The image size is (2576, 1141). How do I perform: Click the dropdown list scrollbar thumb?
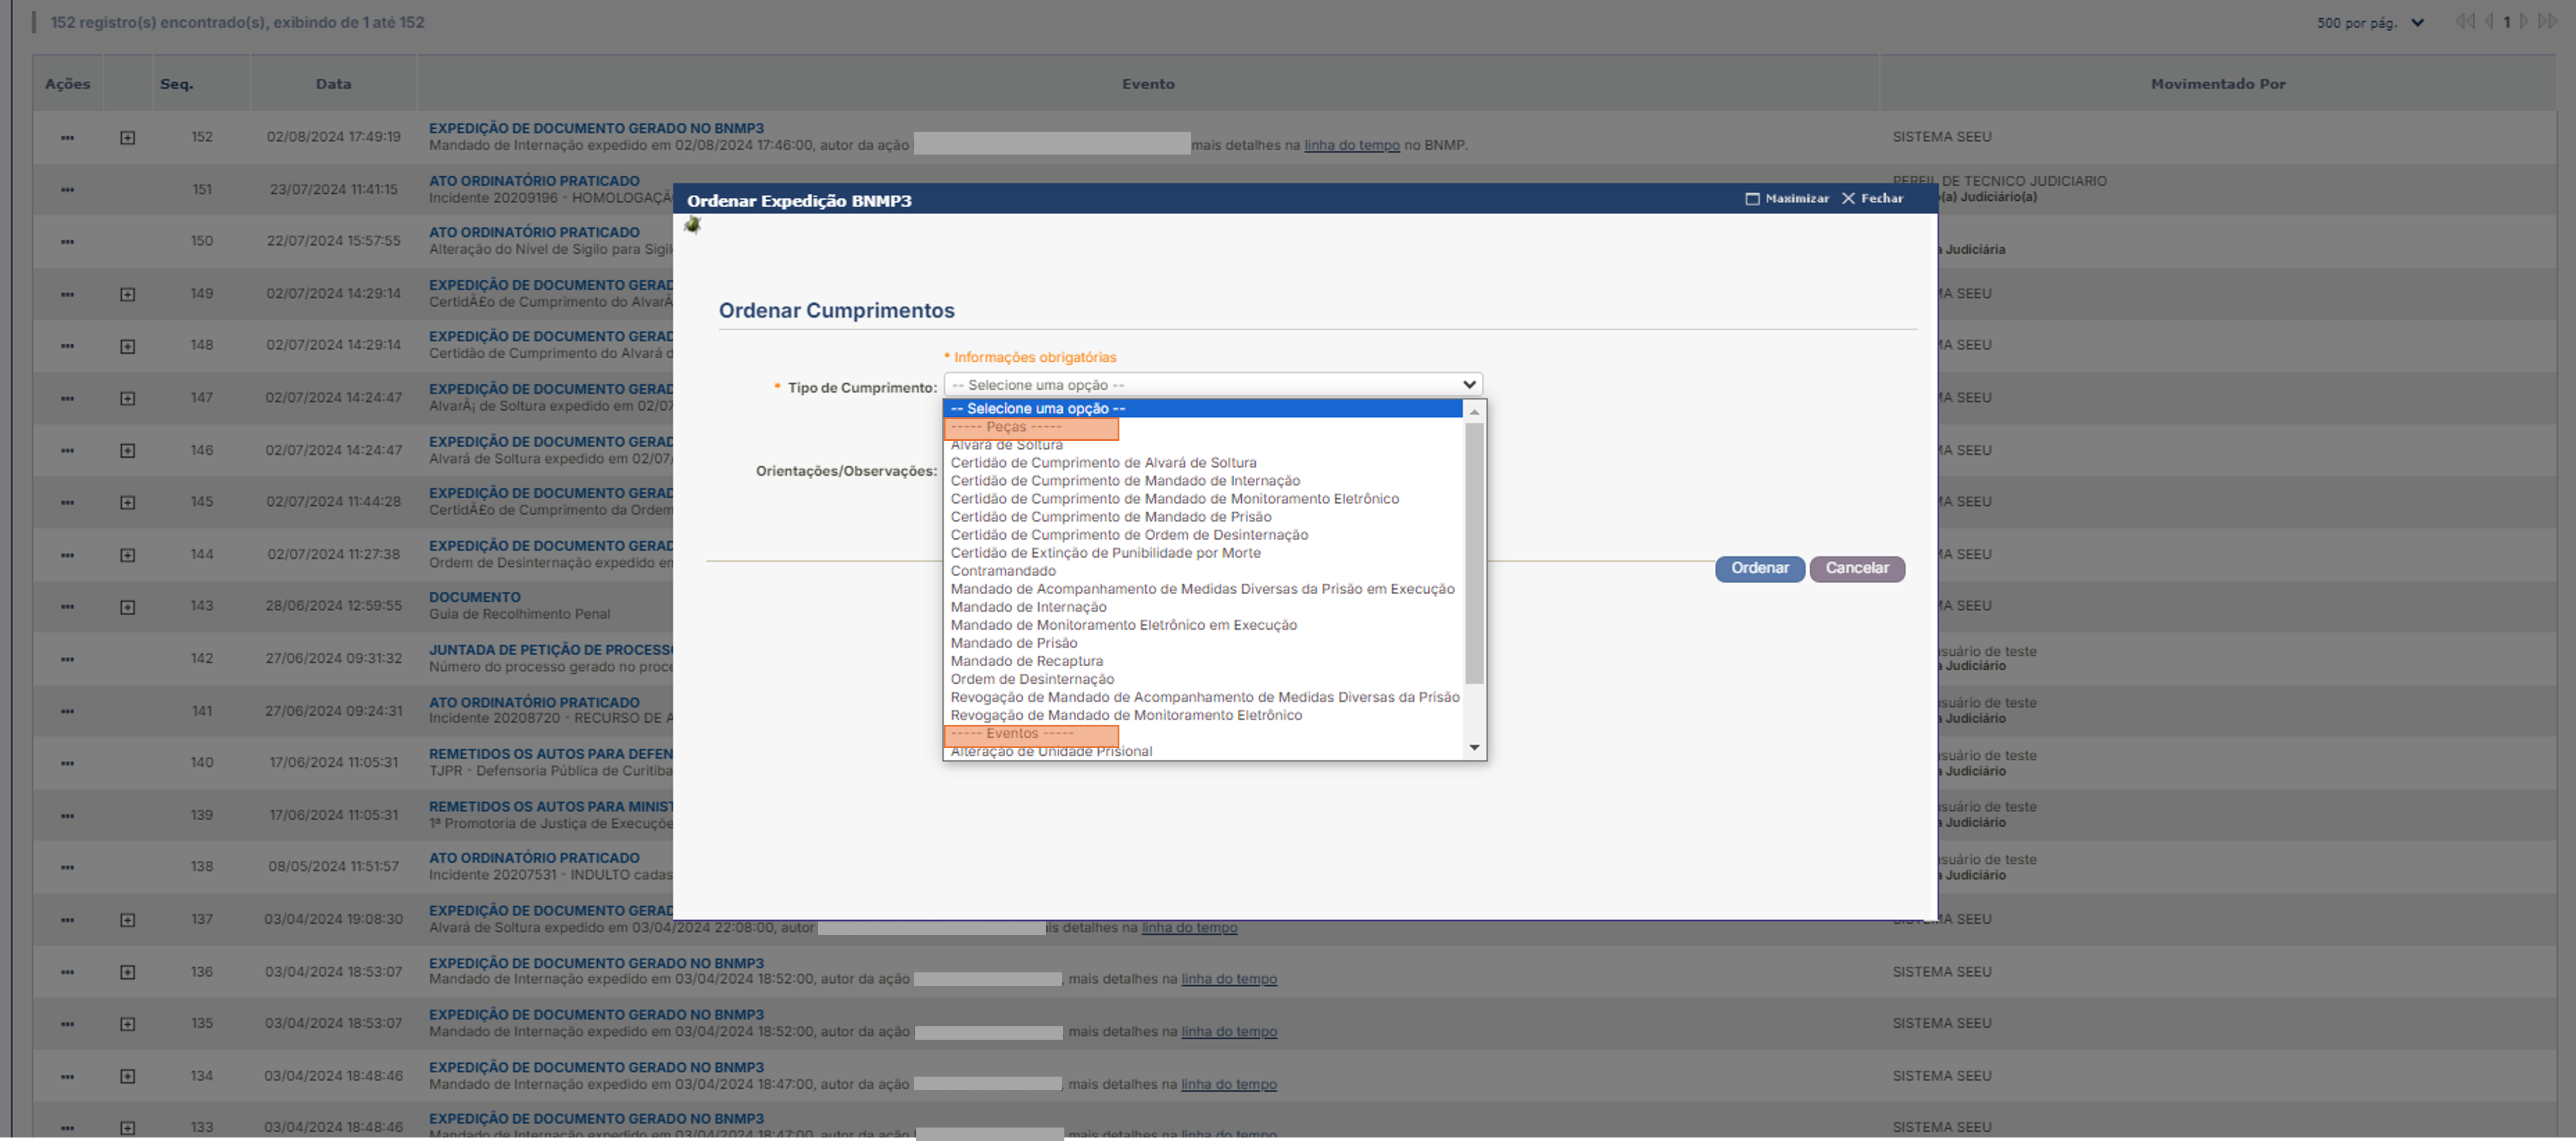point(1474,553)
